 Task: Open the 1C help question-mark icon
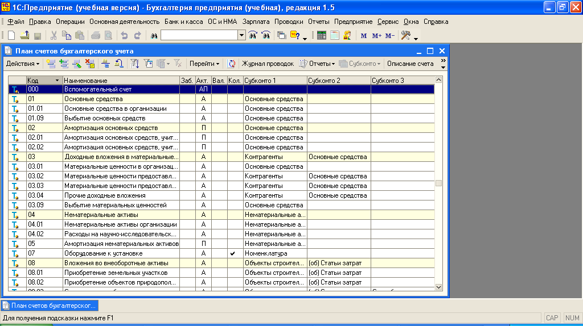pos(295,35)
